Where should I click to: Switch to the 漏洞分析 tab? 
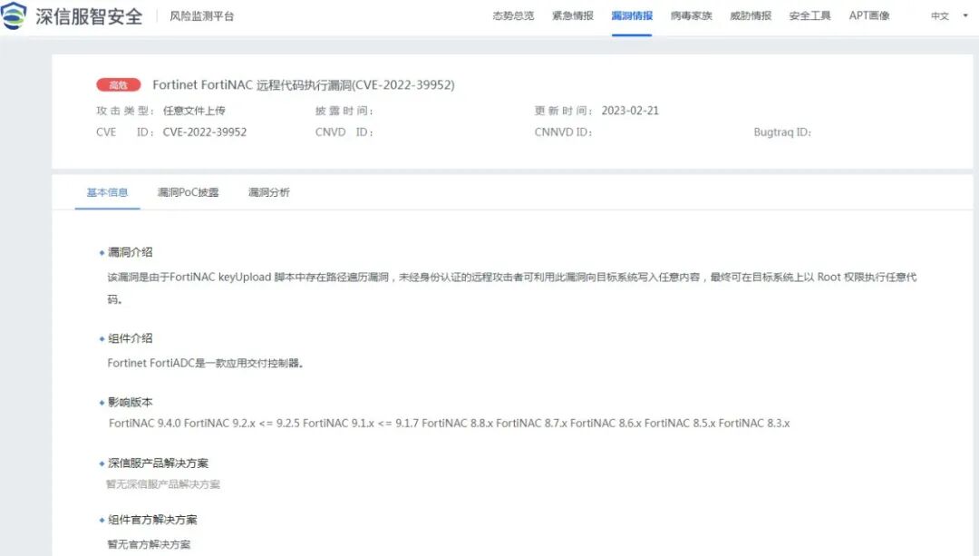point(269,192)
